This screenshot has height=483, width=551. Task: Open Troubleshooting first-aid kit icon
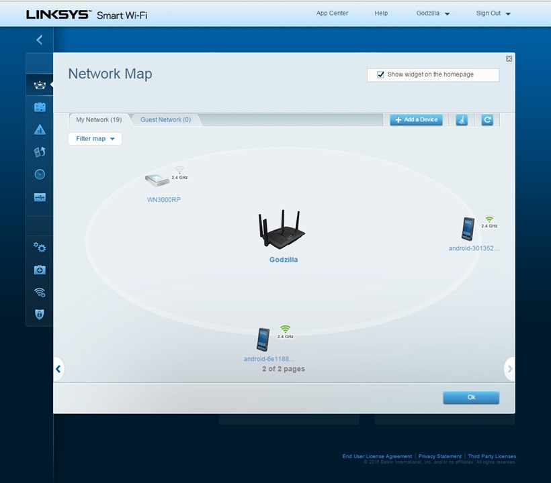[x=40, y=270]
